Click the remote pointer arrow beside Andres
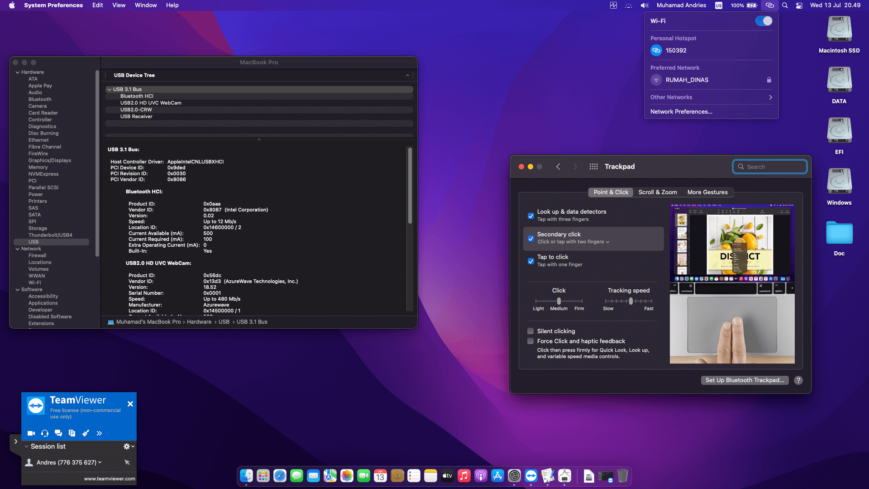Image resolution: width=869 pixels, height=489 pixels. click(127, 462)
